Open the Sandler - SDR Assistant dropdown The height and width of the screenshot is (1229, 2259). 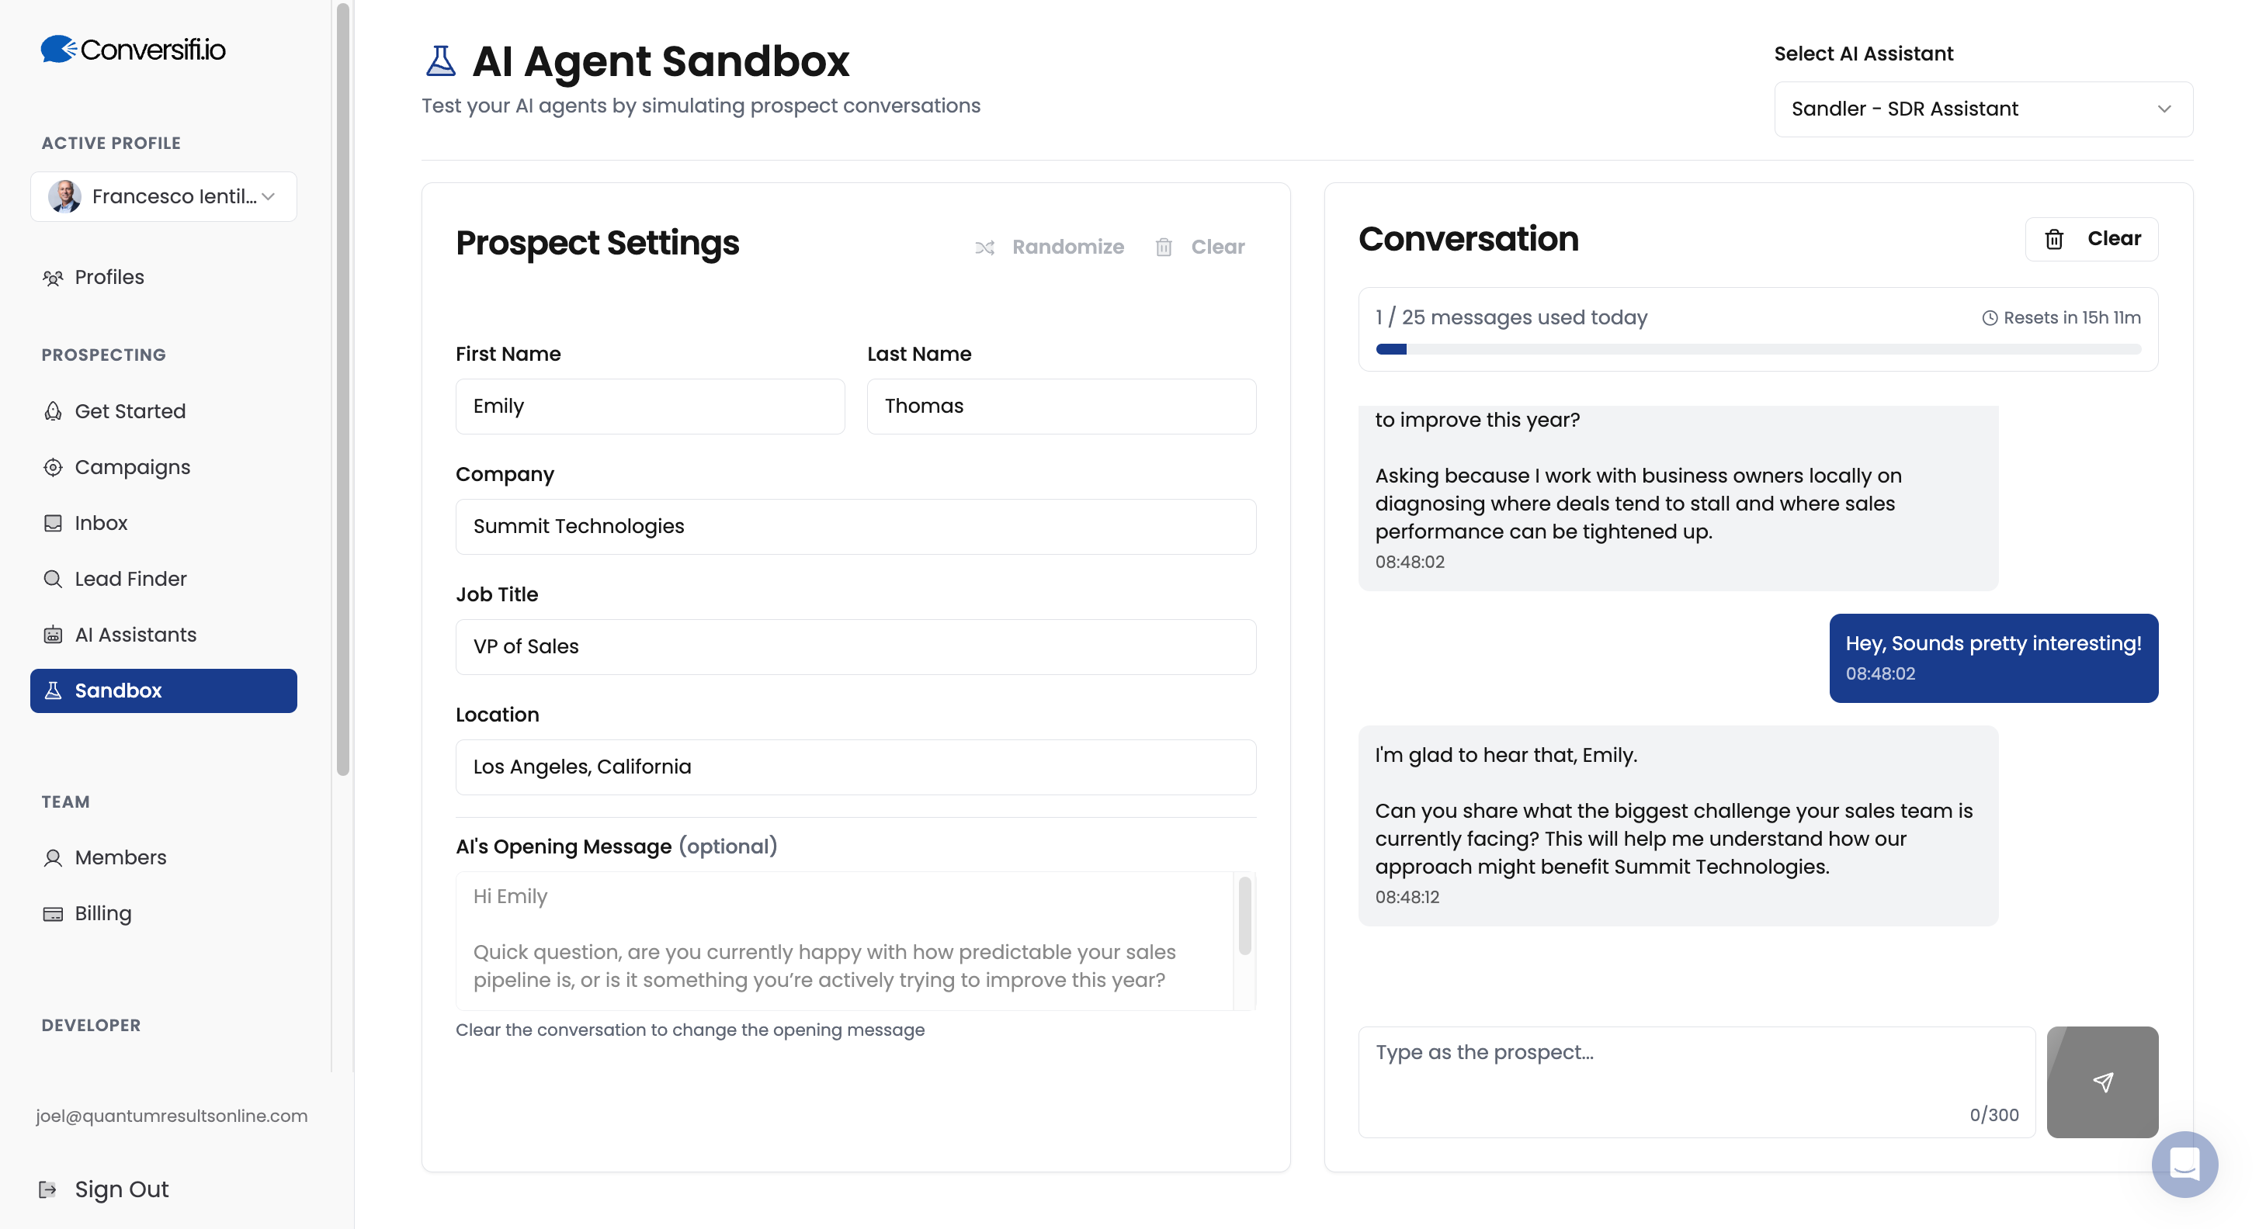[1983, 109]
